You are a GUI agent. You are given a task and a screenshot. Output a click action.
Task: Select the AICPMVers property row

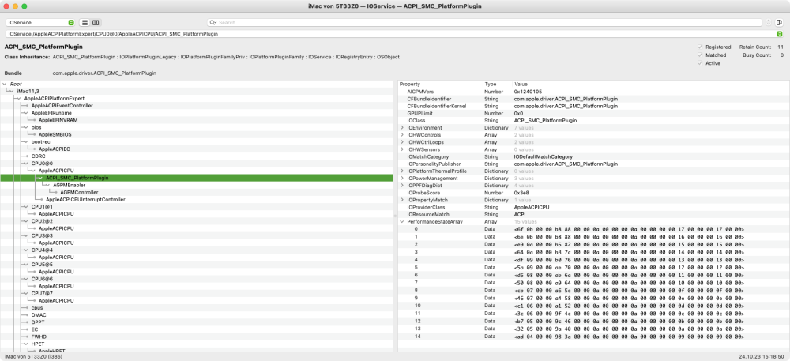593,92
